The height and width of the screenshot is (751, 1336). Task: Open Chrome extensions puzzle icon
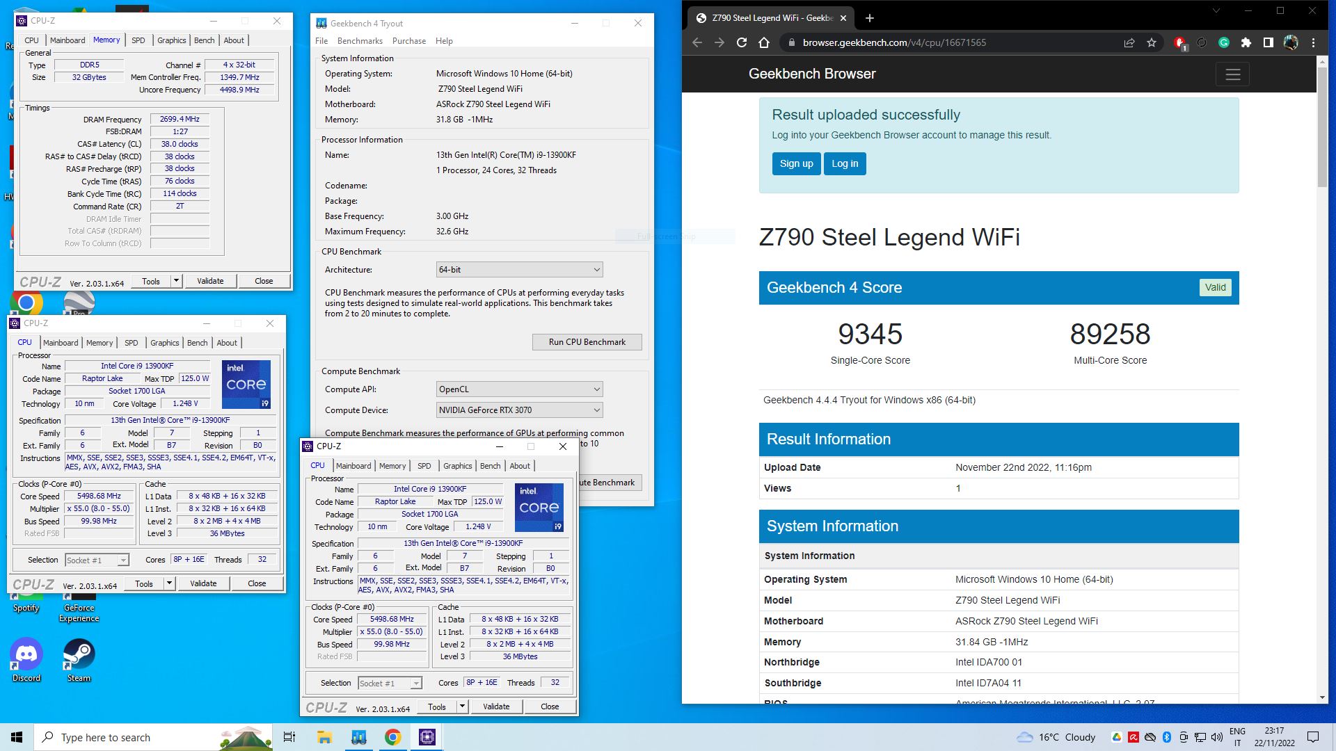tap(1246, 42)
